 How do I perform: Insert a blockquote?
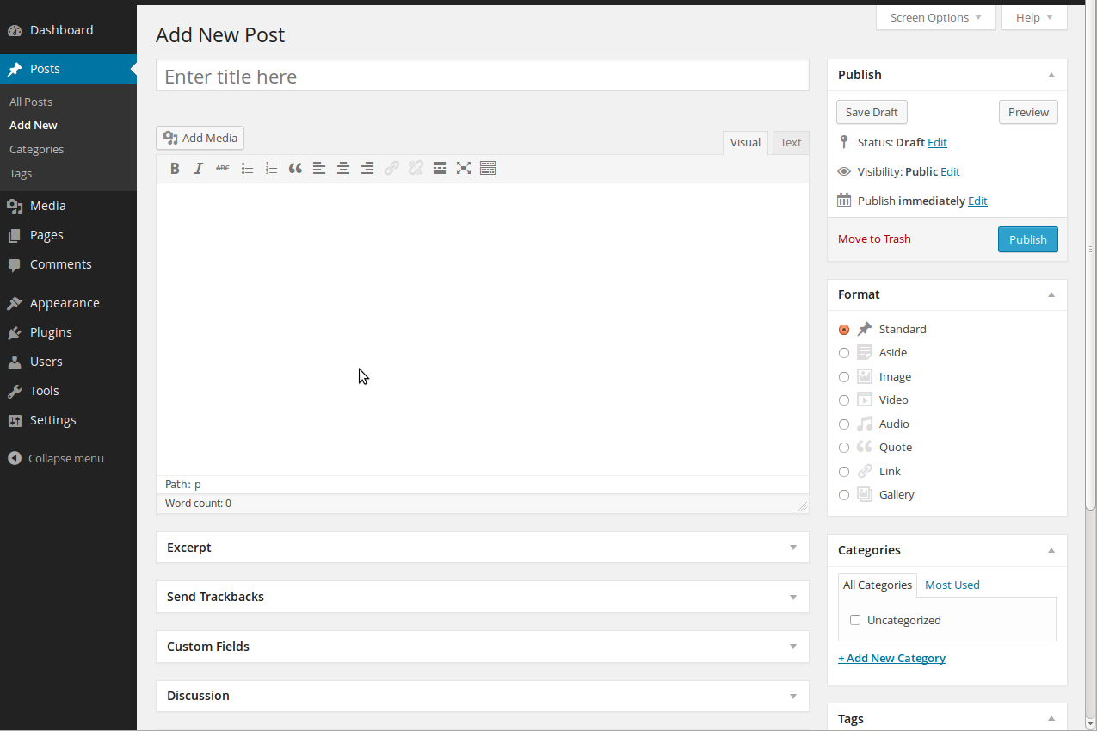(295, 168)
